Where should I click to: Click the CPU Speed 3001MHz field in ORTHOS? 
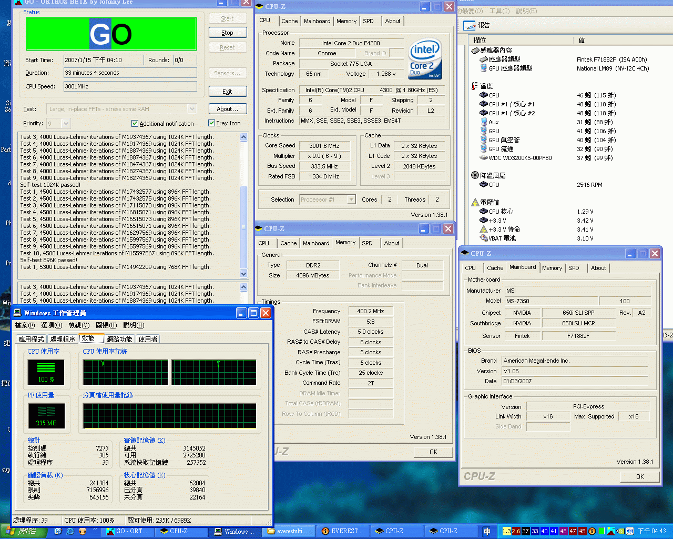point(130,86)
